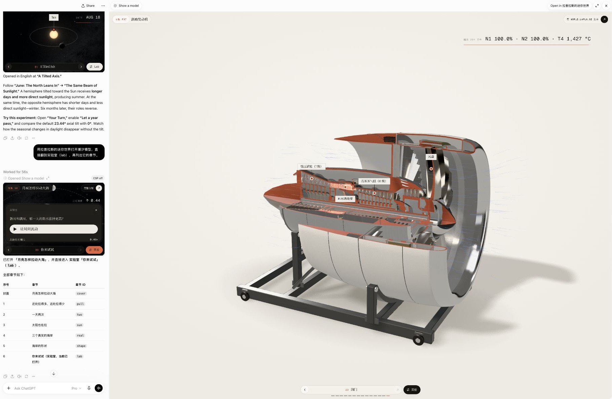
Task: Open Lab button in Tilted Axis widget
Action: coord(94,67)
